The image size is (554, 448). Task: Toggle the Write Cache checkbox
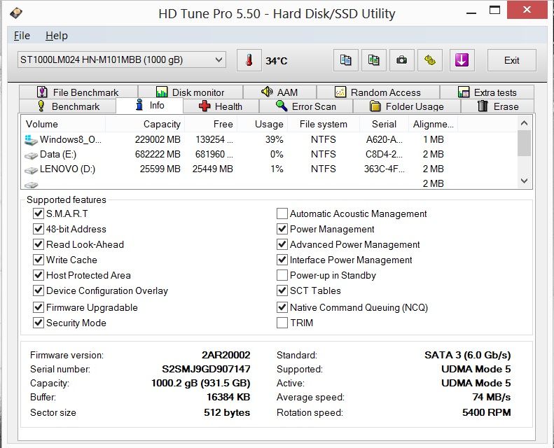pos(38,260)
